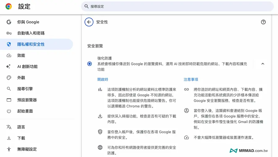Click the translate icon beside 語言
Image resolution: width=278 pixels, height=157 pixels.
pyautogui.click(x=9, y=127)
